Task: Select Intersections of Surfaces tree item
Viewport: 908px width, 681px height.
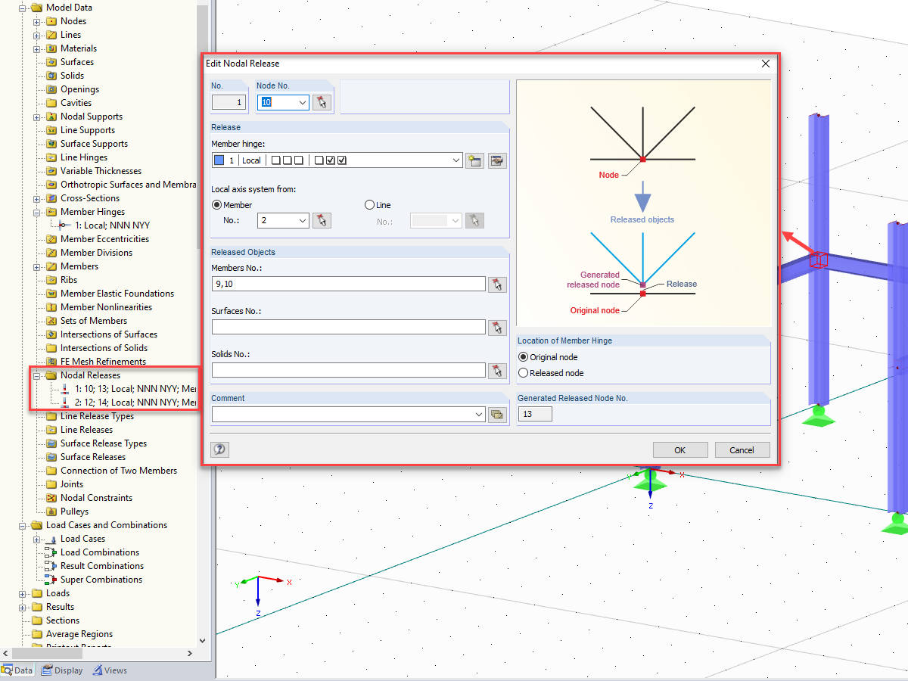Action: [x=109, y=334]
